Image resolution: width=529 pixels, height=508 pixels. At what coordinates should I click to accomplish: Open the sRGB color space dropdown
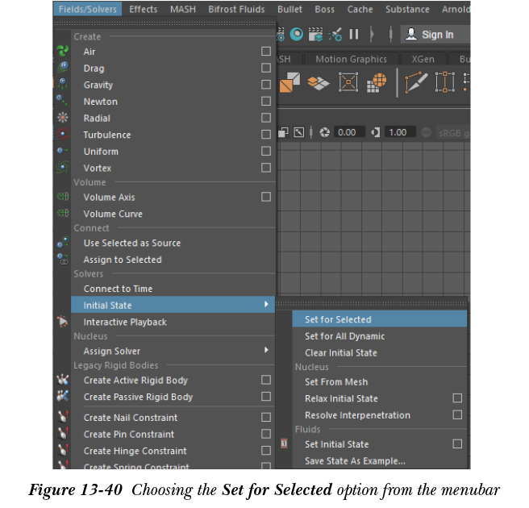453,132
